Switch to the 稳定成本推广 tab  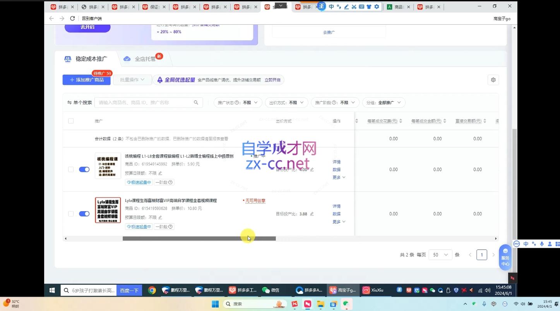86,59
